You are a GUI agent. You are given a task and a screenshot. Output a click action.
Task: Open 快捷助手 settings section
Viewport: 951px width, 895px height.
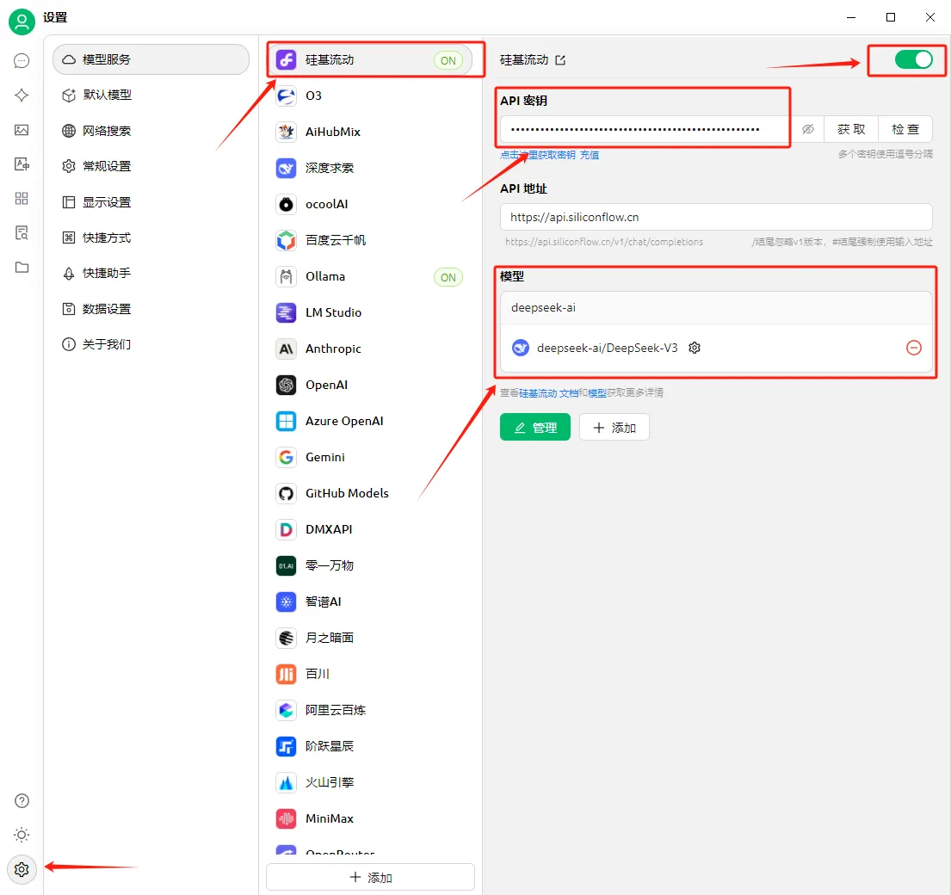(x=151, y=274)
